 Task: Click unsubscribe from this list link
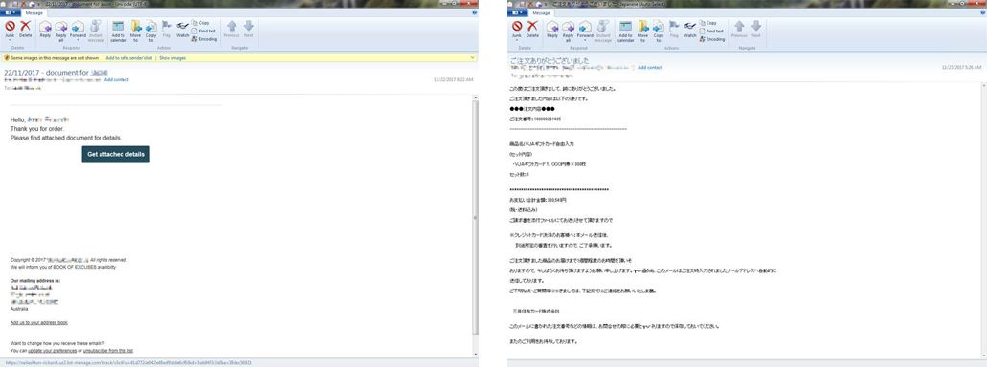point(108,350)
